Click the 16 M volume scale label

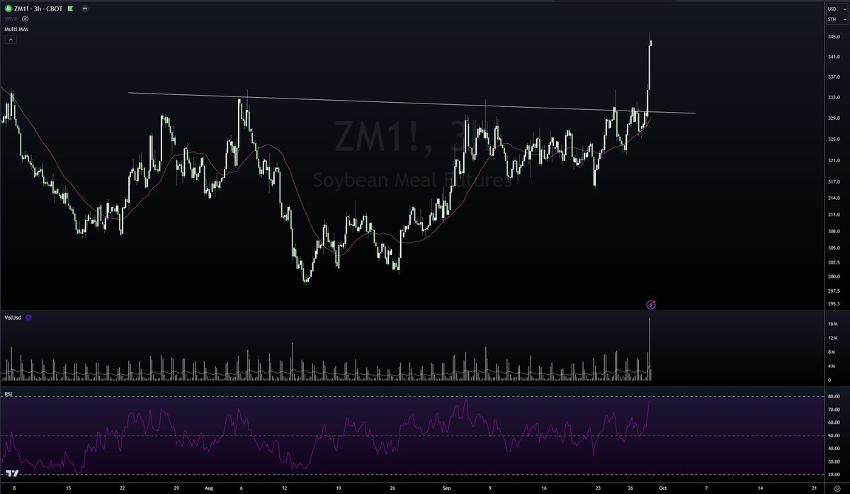coord(834,324)
